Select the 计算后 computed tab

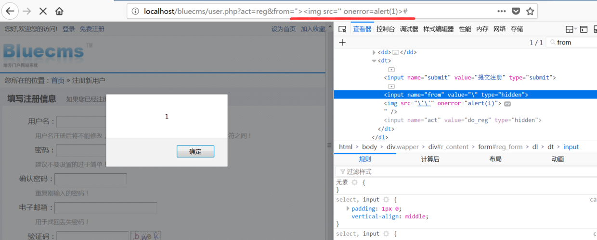click(x=430, y=159)
